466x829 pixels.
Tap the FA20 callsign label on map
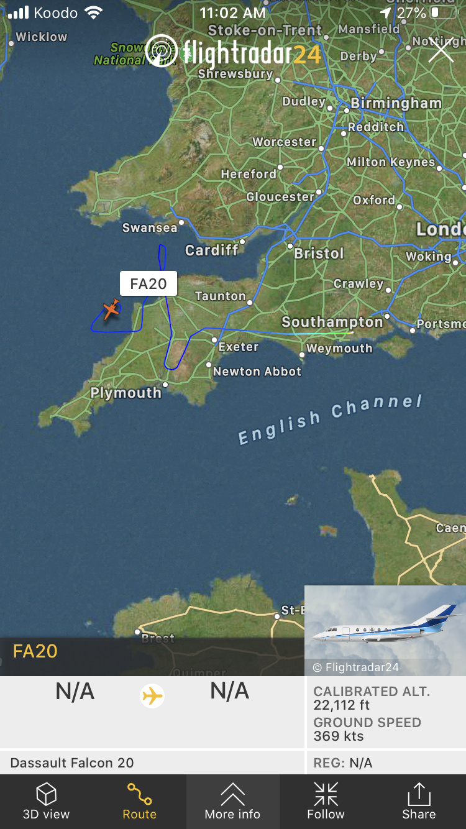tap(148, 284)
